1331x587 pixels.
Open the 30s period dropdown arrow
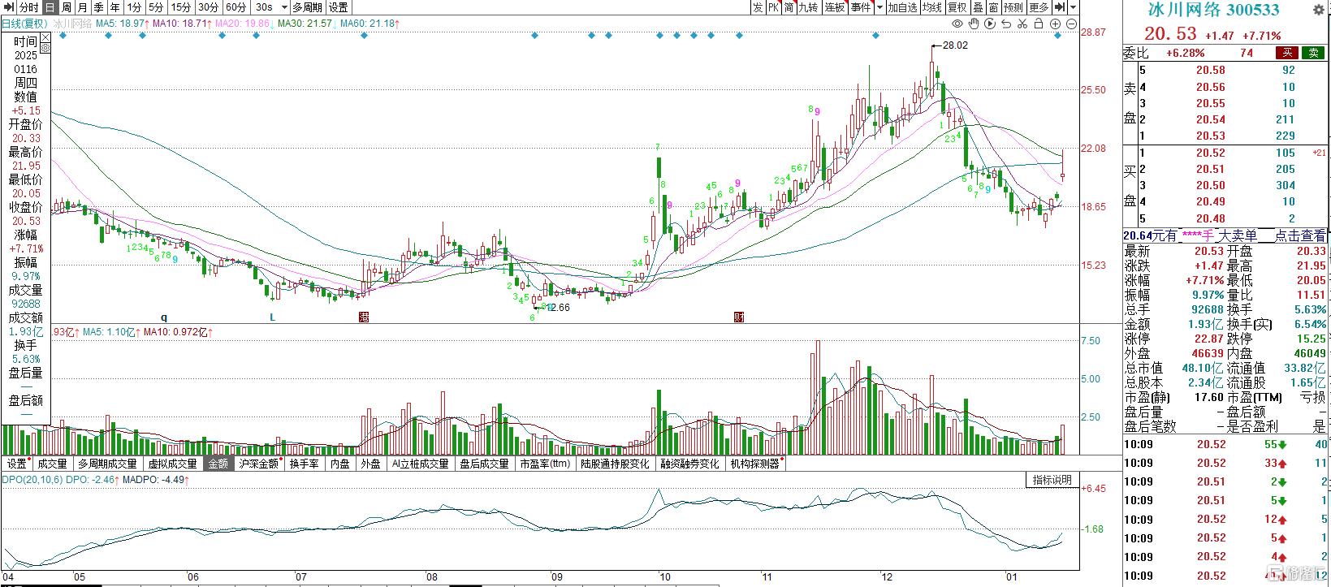click(x=283, y=7)
